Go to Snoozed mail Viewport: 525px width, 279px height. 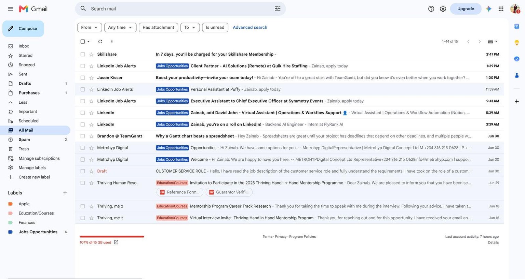(x=27, y=65)
